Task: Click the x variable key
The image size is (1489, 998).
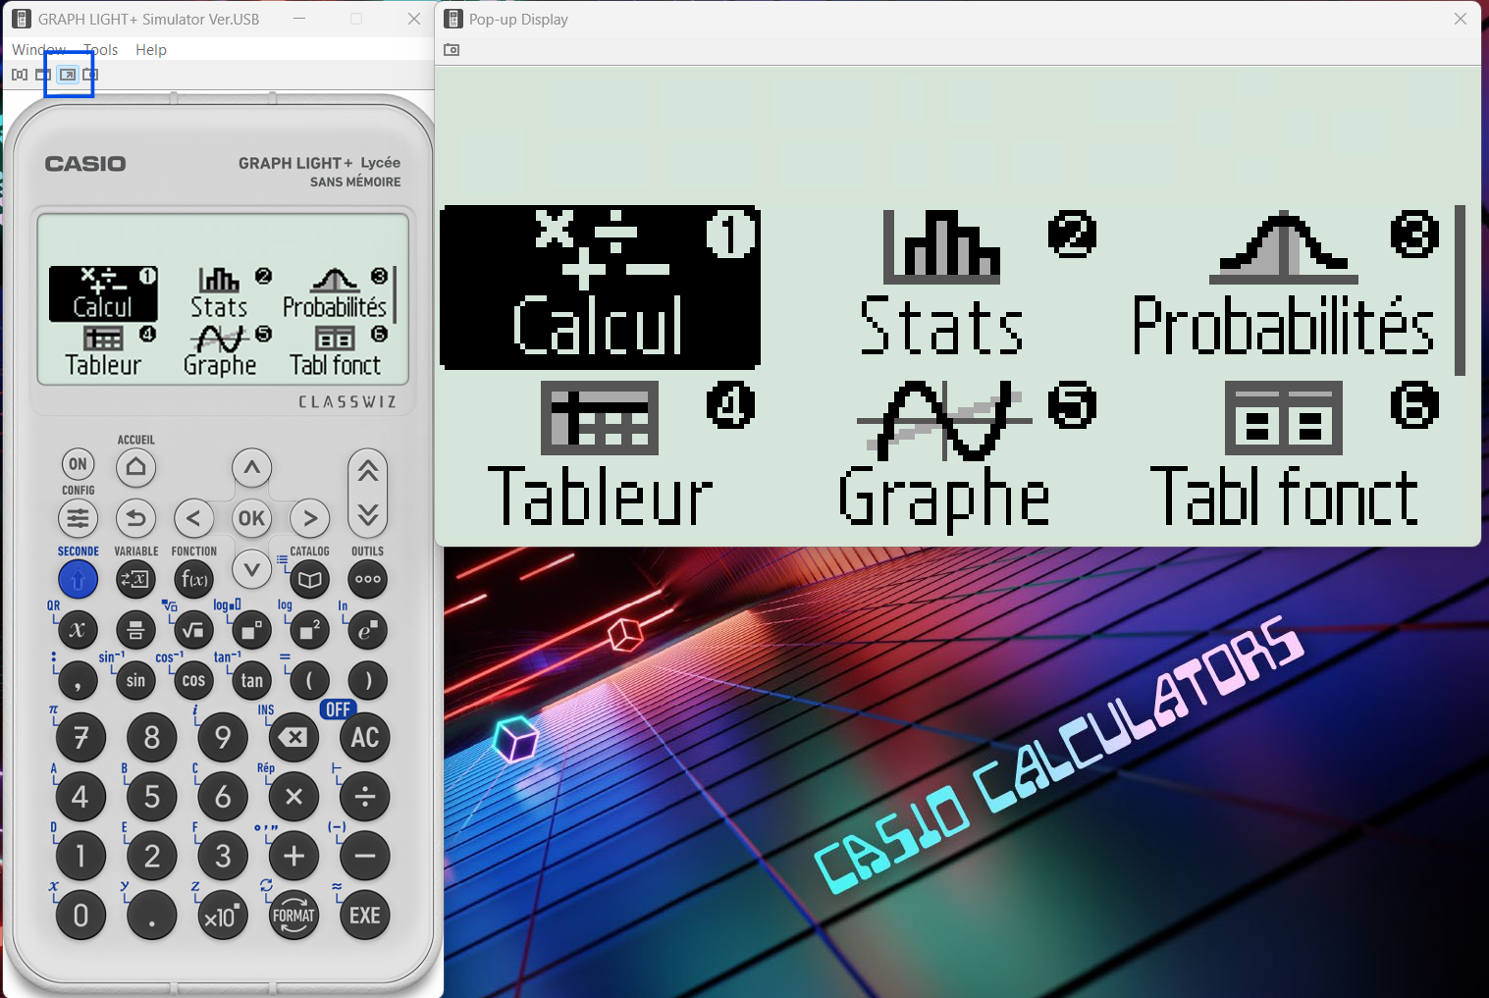Action: pos(79,630)
